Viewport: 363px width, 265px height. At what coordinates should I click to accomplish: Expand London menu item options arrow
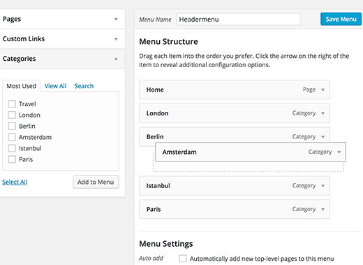[323, 113]
